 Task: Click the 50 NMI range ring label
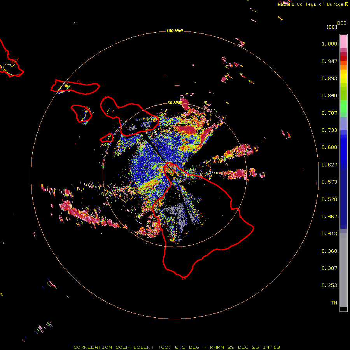coord(174,103)
